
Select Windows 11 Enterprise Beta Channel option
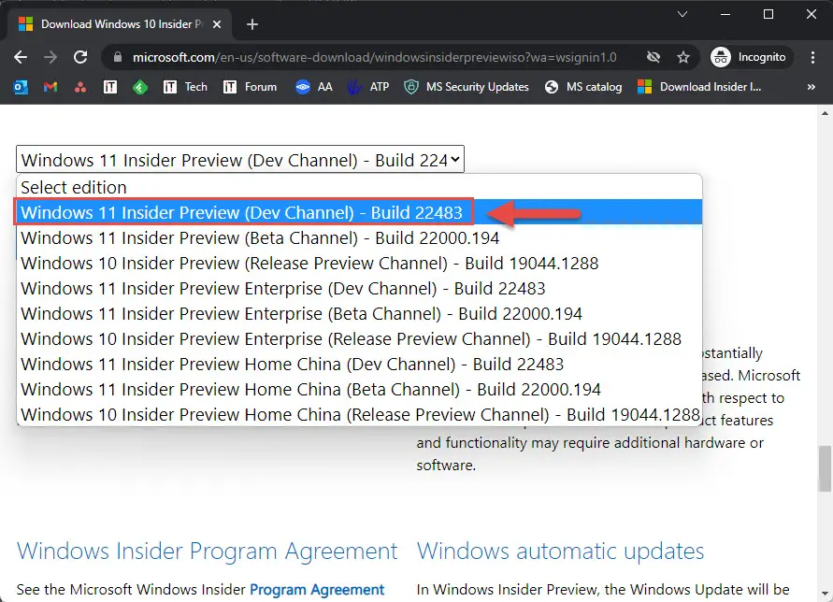(x=359, y=313)
